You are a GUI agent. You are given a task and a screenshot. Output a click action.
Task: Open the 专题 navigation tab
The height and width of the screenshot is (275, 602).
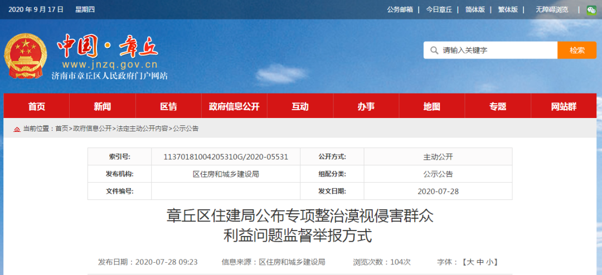[498, 106]
